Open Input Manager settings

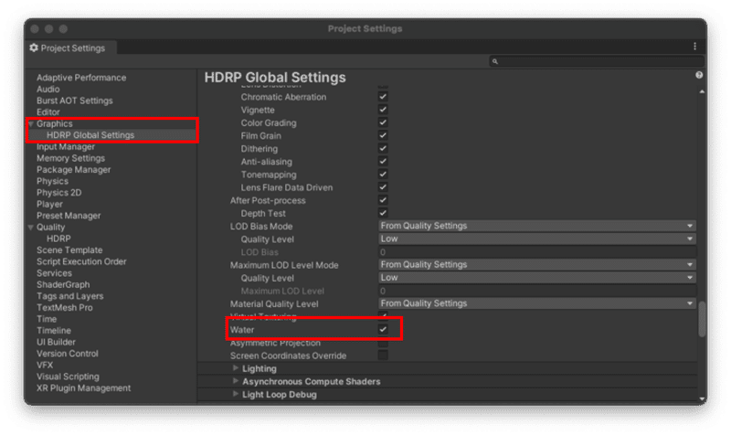tap(66, 146)
